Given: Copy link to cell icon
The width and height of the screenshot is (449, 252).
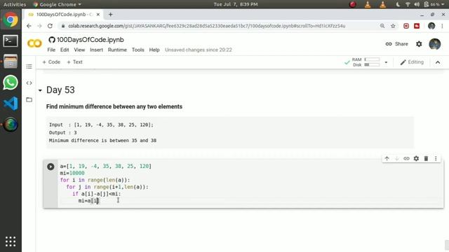Looking at the screenshot, I should pyautogui.click(x=406, y=159).
